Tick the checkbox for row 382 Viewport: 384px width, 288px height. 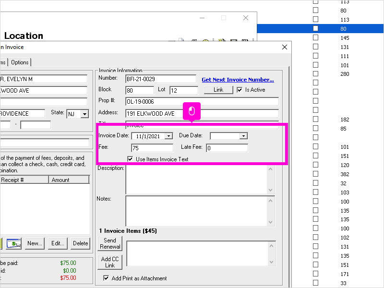(x=316, y=174)
